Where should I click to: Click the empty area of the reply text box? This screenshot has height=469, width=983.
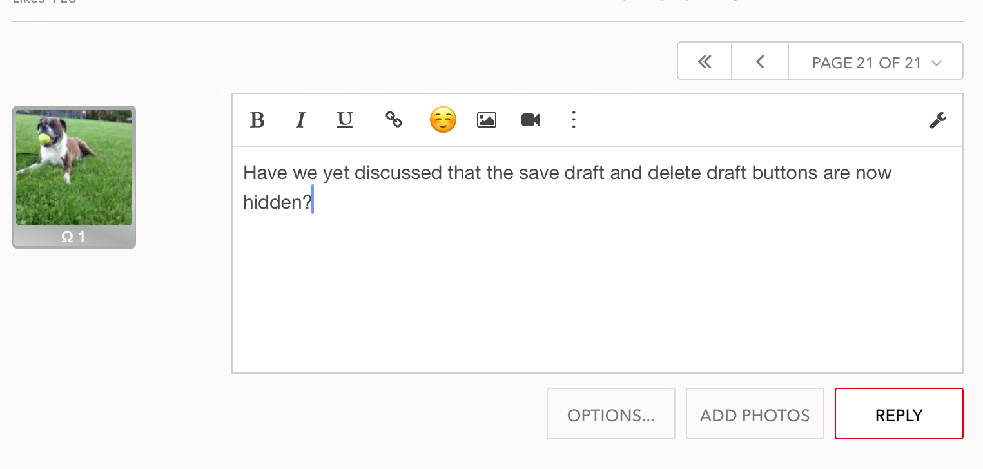click(x=596, y=296)
